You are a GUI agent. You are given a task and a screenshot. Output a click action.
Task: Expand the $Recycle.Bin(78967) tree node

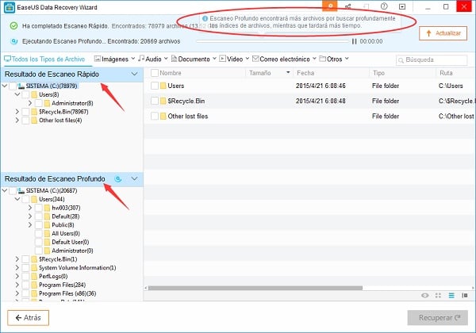click(17, 112)
